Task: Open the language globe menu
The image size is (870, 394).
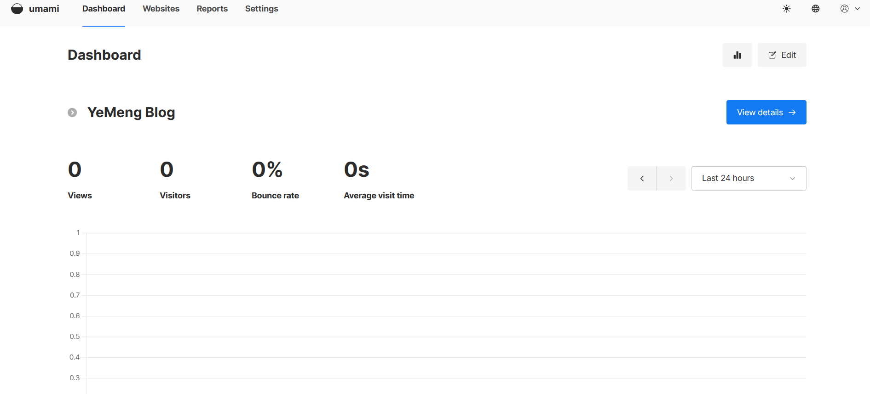Action: [x=815, y=9]
